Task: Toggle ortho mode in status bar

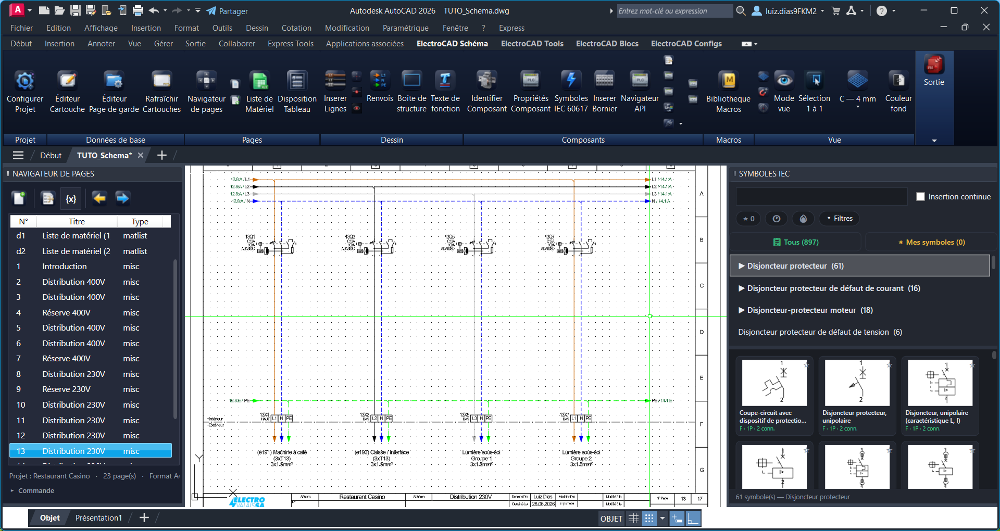Action: tap(693, 519)
